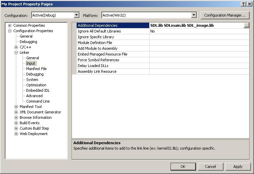Select Debugging under Configuration Properties
The width and height of the screenshot is (254, 174).
pyautogui.click(x=28, y=42)
